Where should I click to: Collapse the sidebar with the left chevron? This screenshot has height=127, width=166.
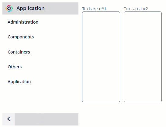[x=9, y=119]
